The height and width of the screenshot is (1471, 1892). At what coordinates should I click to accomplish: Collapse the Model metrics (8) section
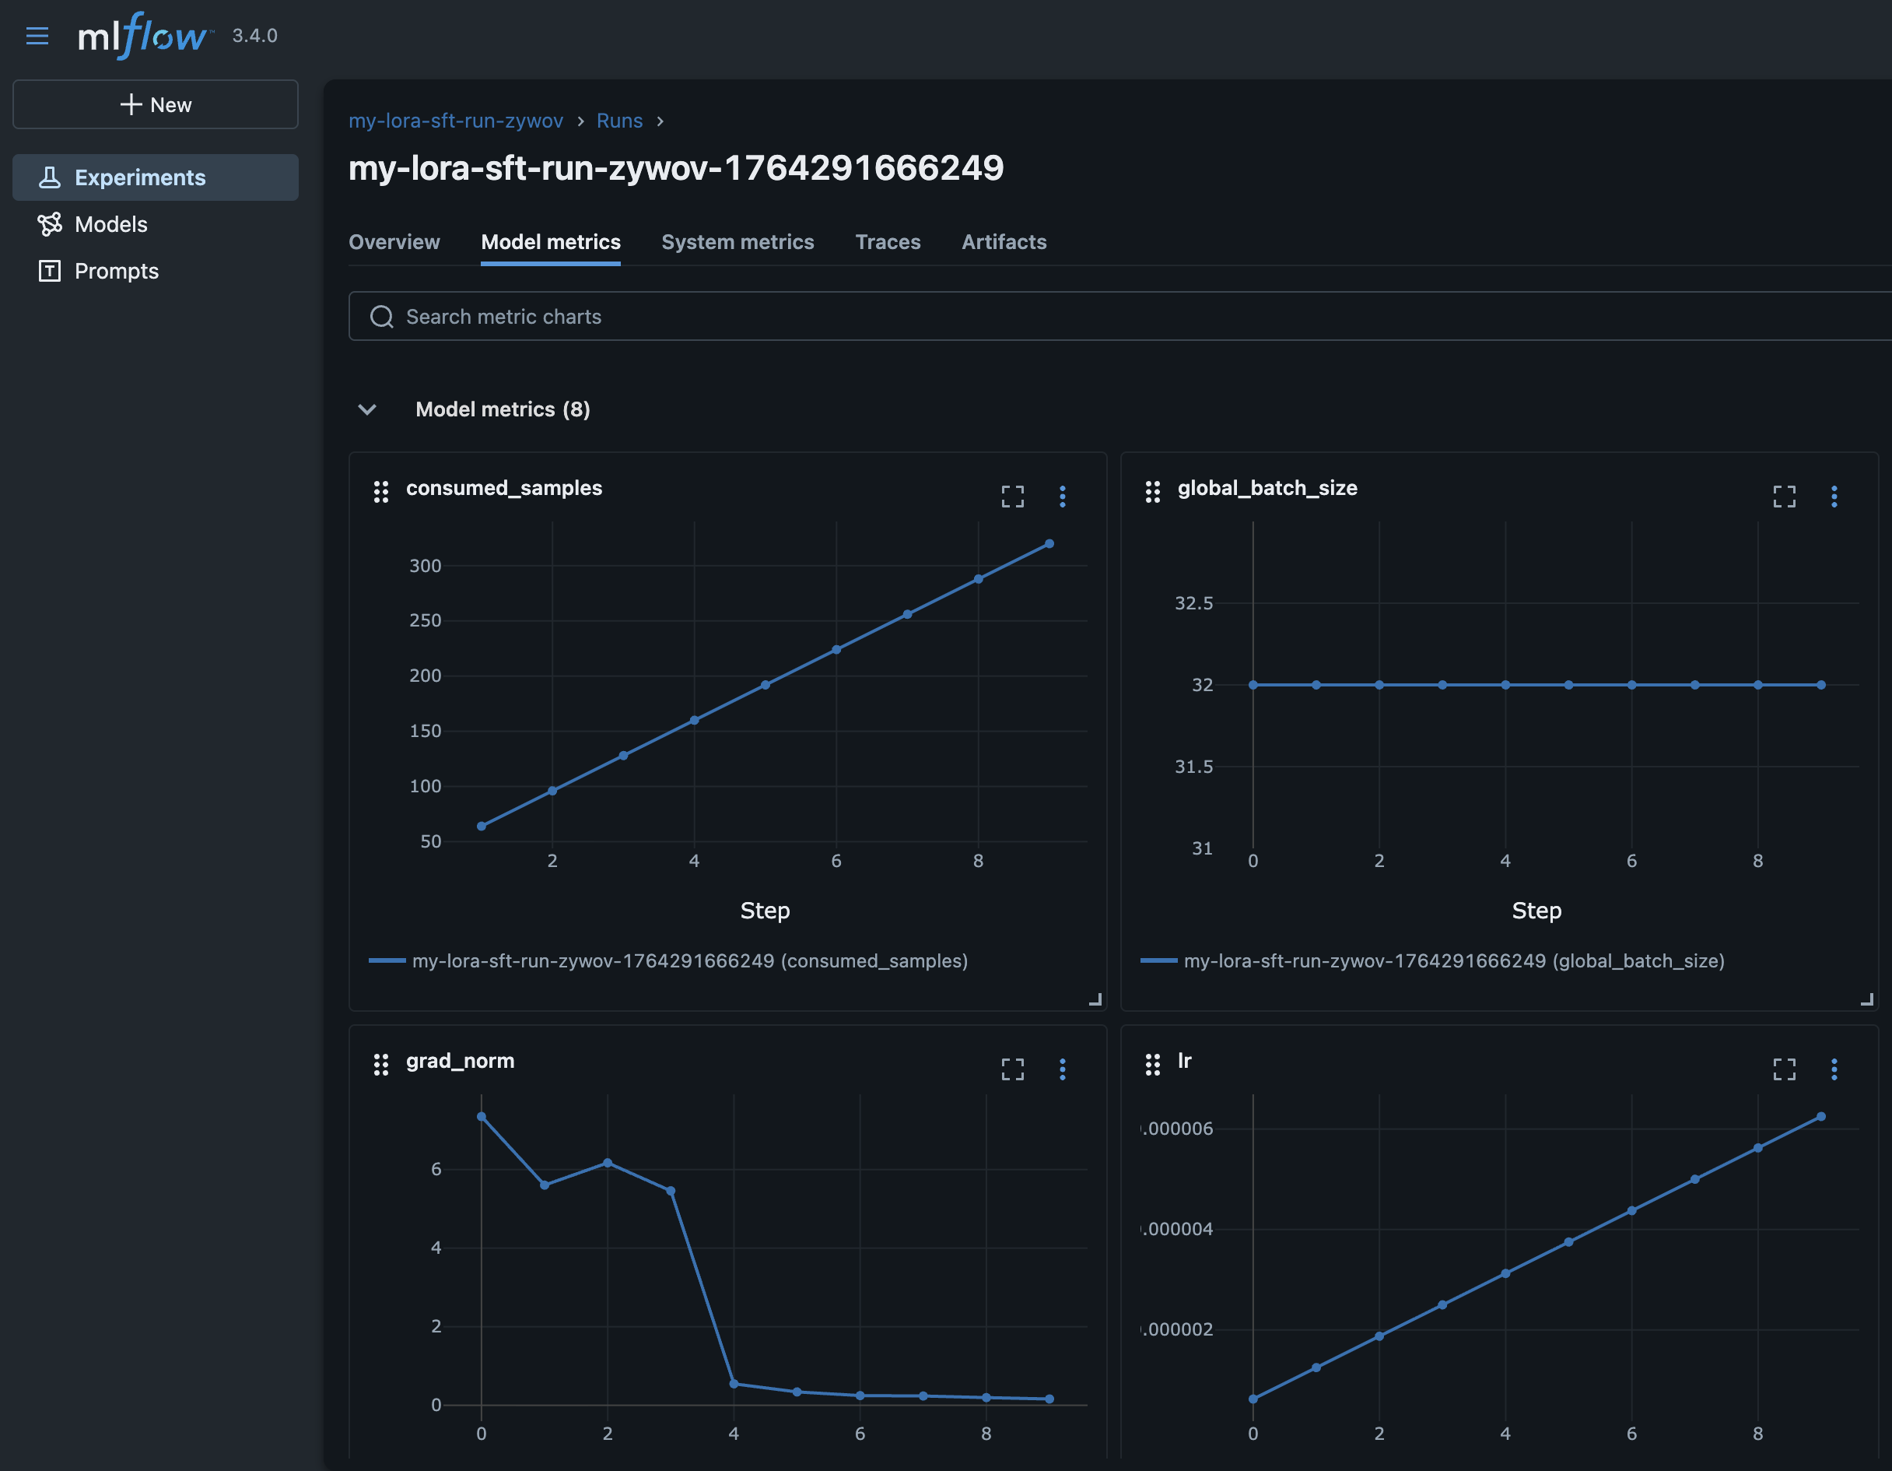click(x=367, y=409)
